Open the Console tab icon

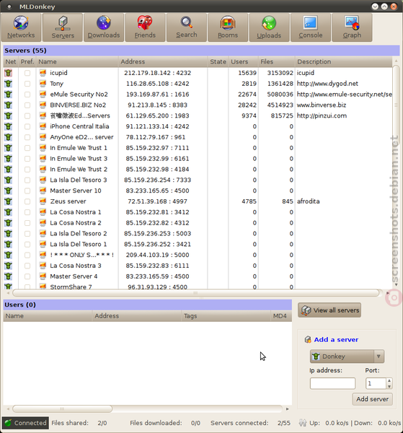310,23
